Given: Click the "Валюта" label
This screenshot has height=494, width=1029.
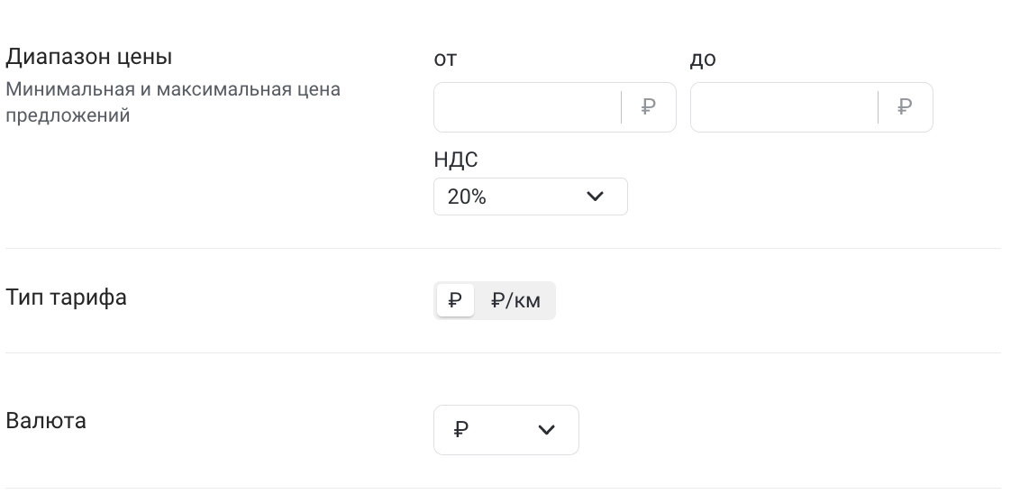Looking at the screenshot, I should pyautogui.click(x=46, y=421).
